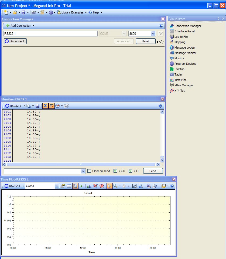This screenshot has width=226, height=259.
Task: Select Startup visualizer
Action: pyautogui.click(x=177, y=69)
